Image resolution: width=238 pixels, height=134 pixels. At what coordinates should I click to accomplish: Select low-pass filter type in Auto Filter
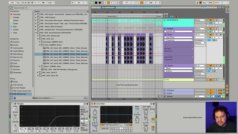[x=102, y=125]
